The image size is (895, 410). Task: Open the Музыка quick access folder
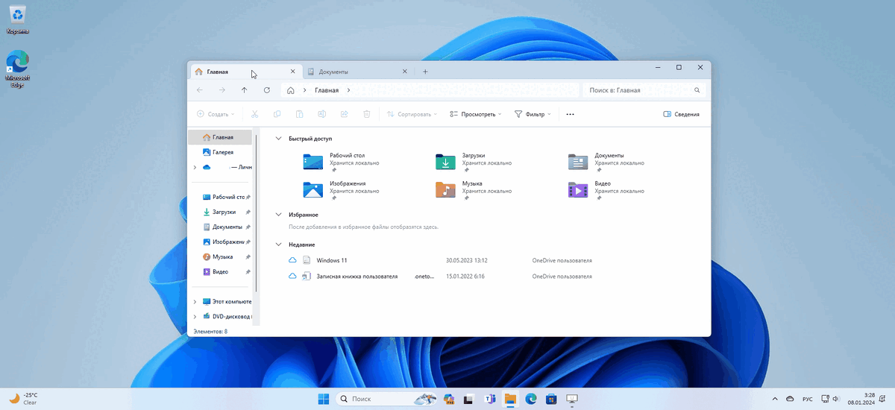click(x=474, y=191)
